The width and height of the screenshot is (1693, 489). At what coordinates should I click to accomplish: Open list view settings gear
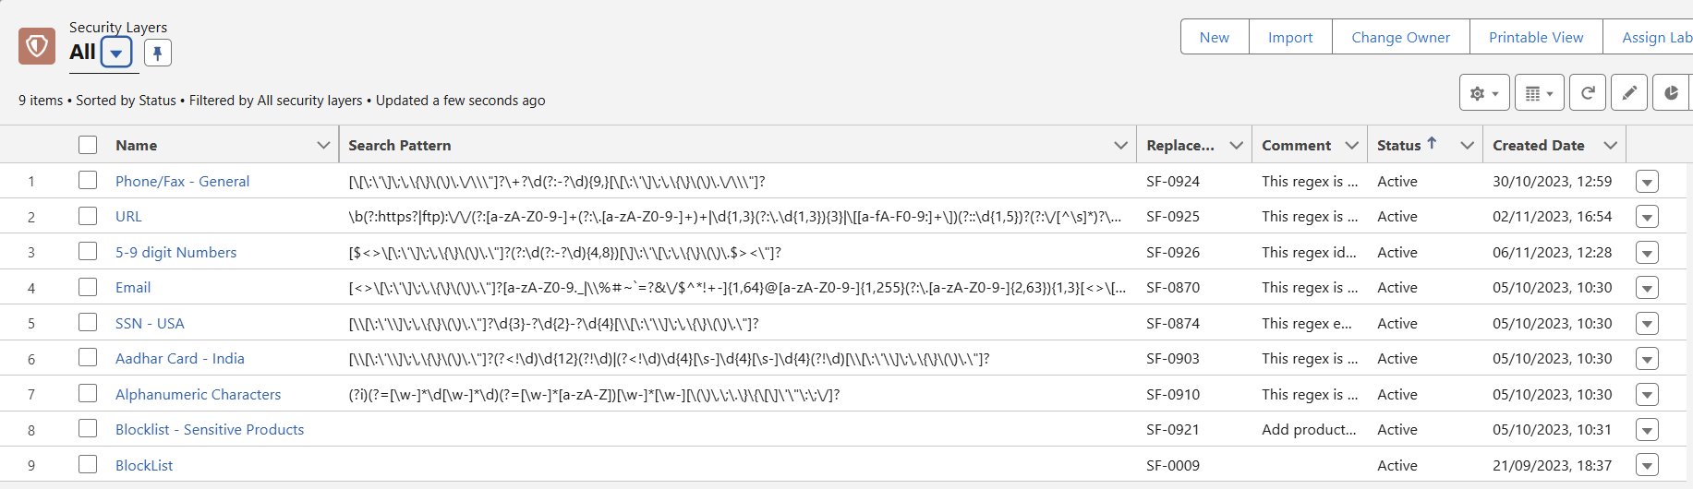pos(1483,93)
